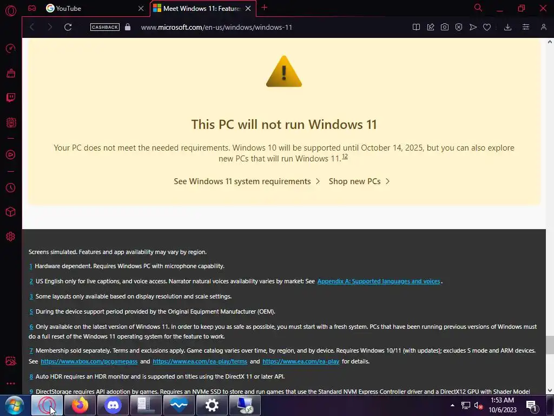Click footnote number 8 link
554x416 pixels.
(31, 376)
